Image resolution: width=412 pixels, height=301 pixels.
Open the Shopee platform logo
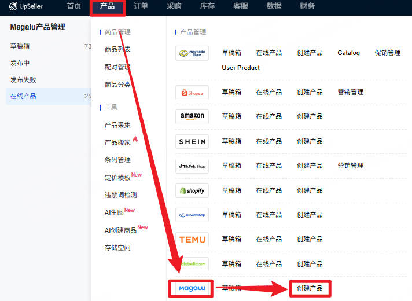[x=192, y=93]
